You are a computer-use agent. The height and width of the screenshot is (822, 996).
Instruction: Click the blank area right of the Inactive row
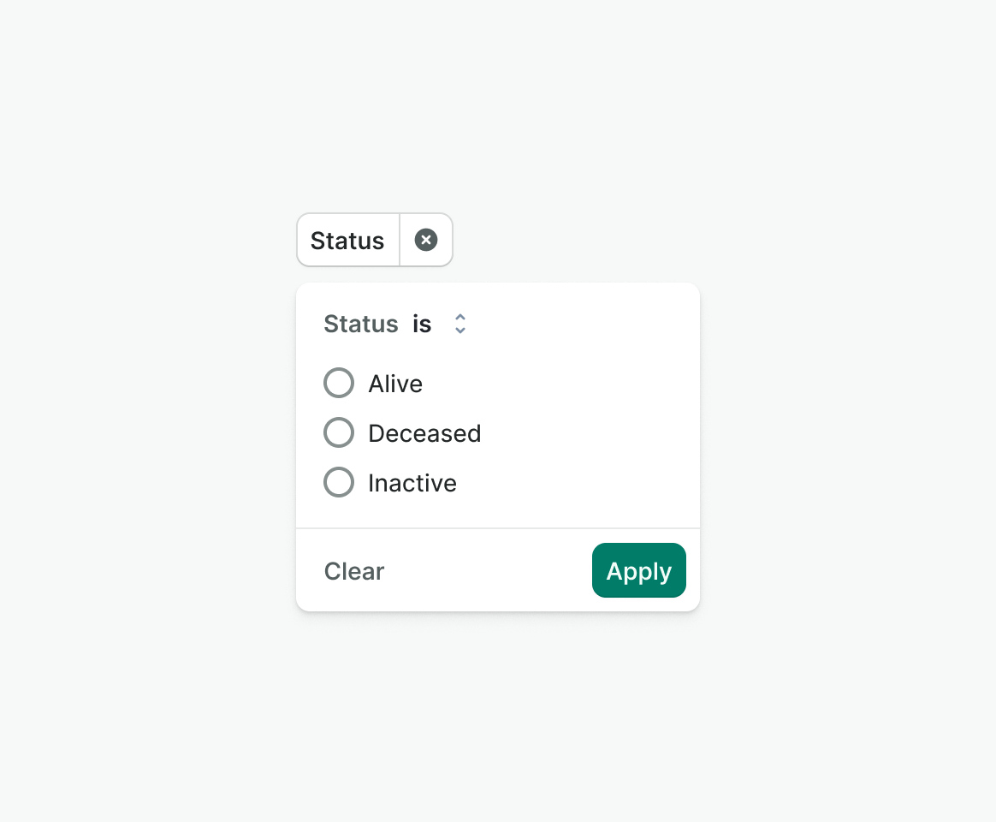(x=582, y=483)
